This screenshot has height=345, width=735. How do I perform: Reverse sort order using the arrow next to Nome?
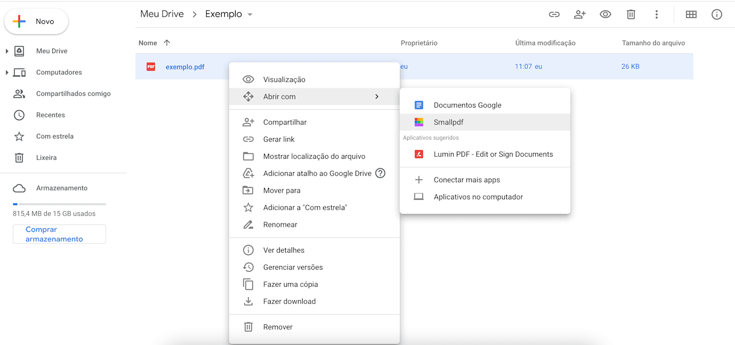(167, 43)
